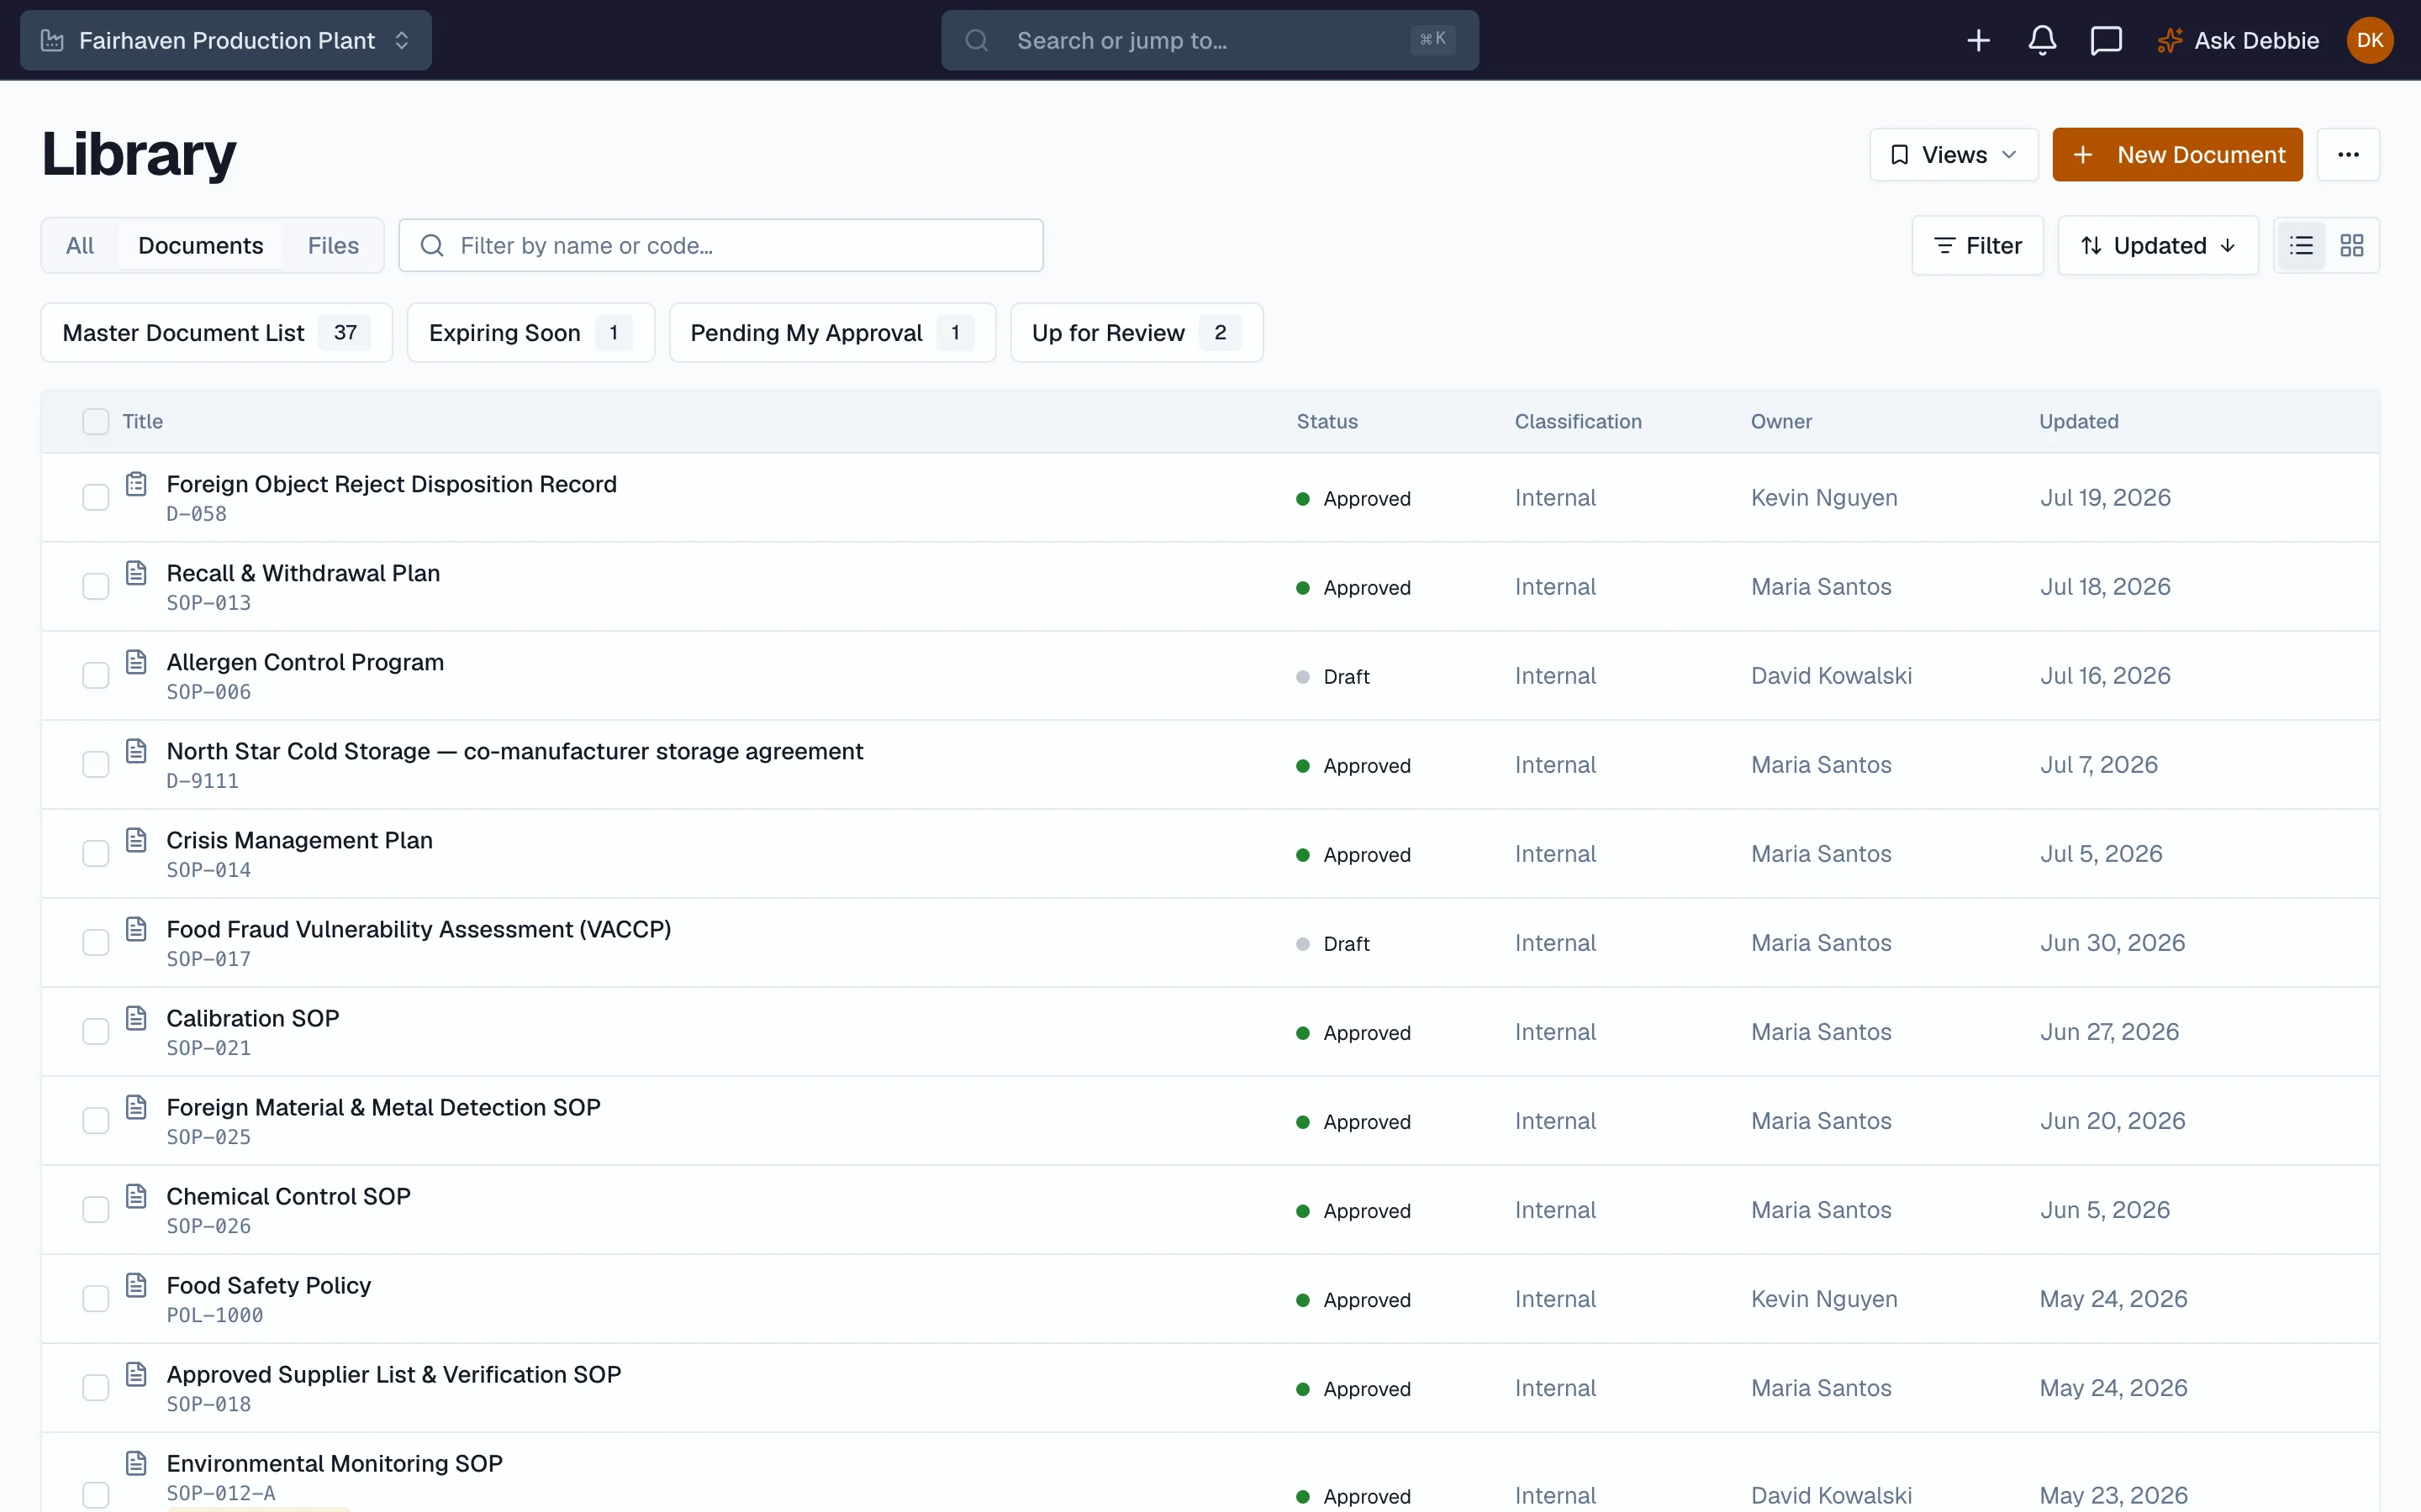Open the notifications bell

[2042, 40]
